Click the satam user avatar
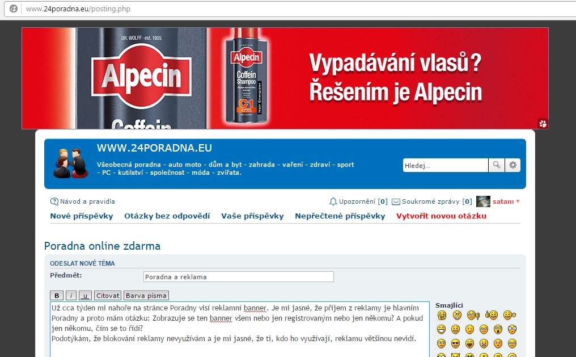This screenshot has width=576, height=357. 483,201
